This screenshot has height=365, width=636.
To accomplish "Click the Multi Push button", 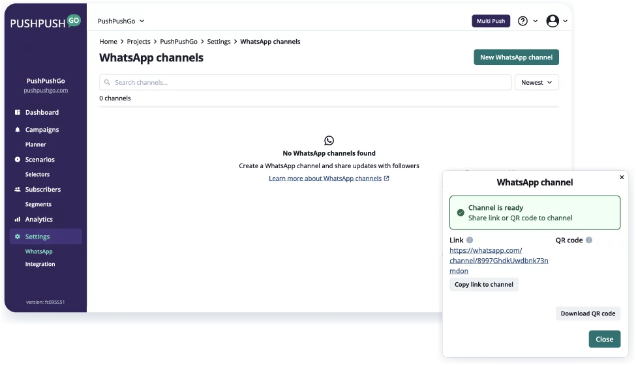I will [491, 21].
